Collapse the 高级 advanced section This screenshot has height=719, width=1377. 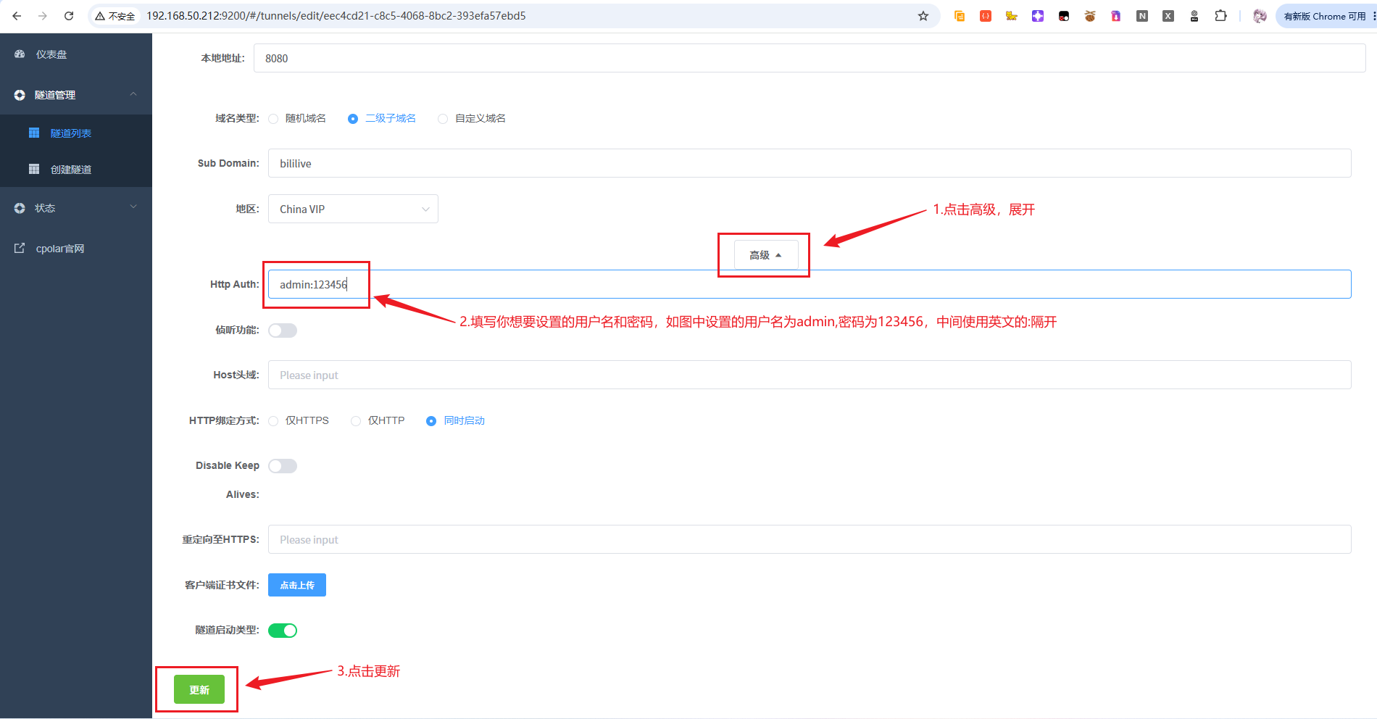coord(766,255)
